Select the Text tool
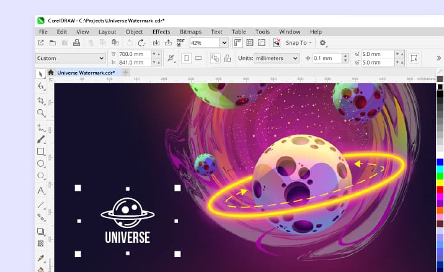 click(41, 191)
